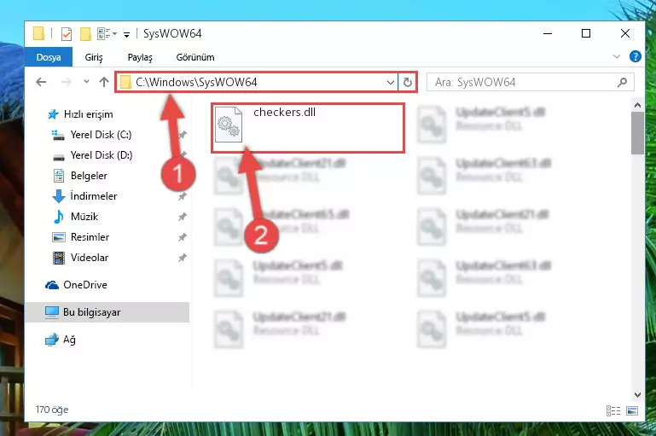Click the İndirmeler blue download arrow icon
The height and width of the screenshot is (436, 656).
(x=59, y=196)
